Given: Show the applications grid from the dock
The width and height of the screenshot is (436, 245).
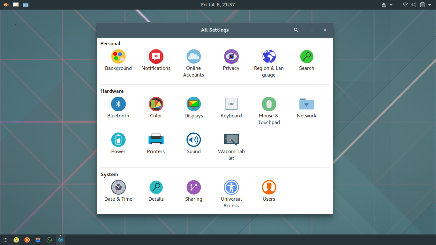Looking at the screenshot, I should click(x=5, y=240).
